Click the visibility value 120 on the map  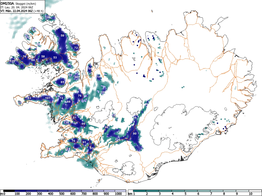pos(12,61)
